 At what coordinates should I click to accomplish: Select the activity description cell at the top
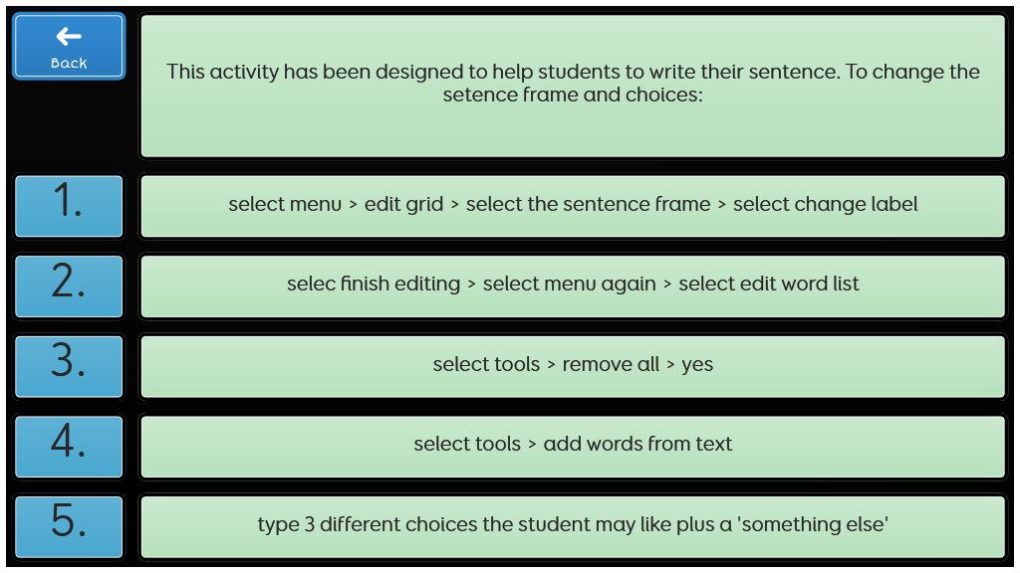(x=573, y=86)
